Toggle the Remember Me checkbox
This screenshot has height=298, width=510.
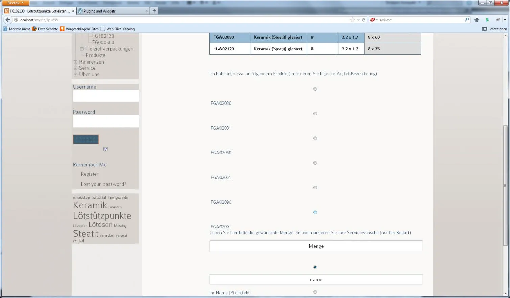pos(106,149)
